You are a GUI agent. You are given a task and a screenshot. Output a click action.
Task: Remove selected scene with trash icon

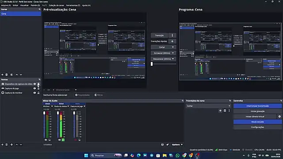pos(7,75)
